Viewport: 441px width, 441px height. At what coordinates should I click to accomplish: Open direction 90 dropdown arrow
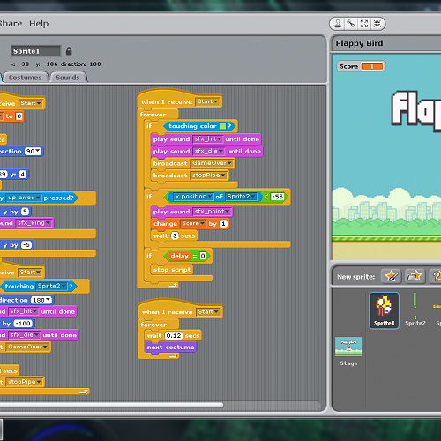click(38, 151)
